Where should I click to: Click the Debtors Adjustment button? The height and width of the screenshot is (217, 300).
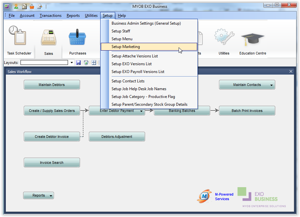pyautogui.click(x=117, y=137)
